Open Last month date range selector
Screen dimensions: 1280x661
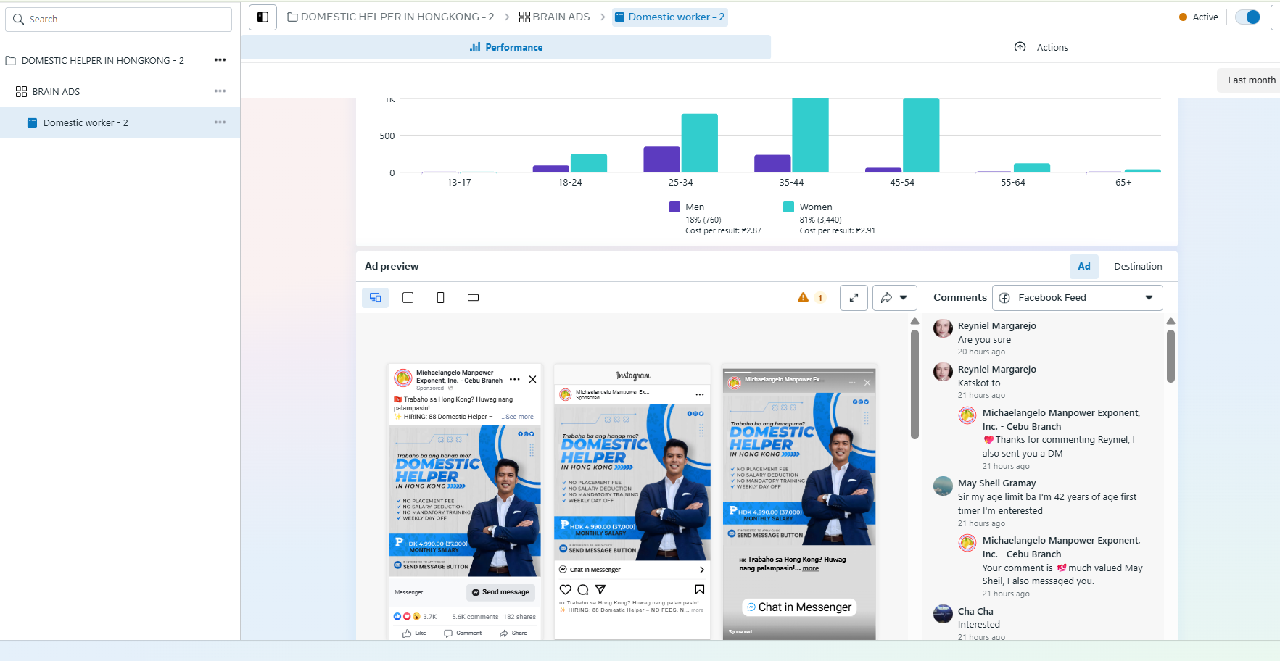click(1250, 80)
